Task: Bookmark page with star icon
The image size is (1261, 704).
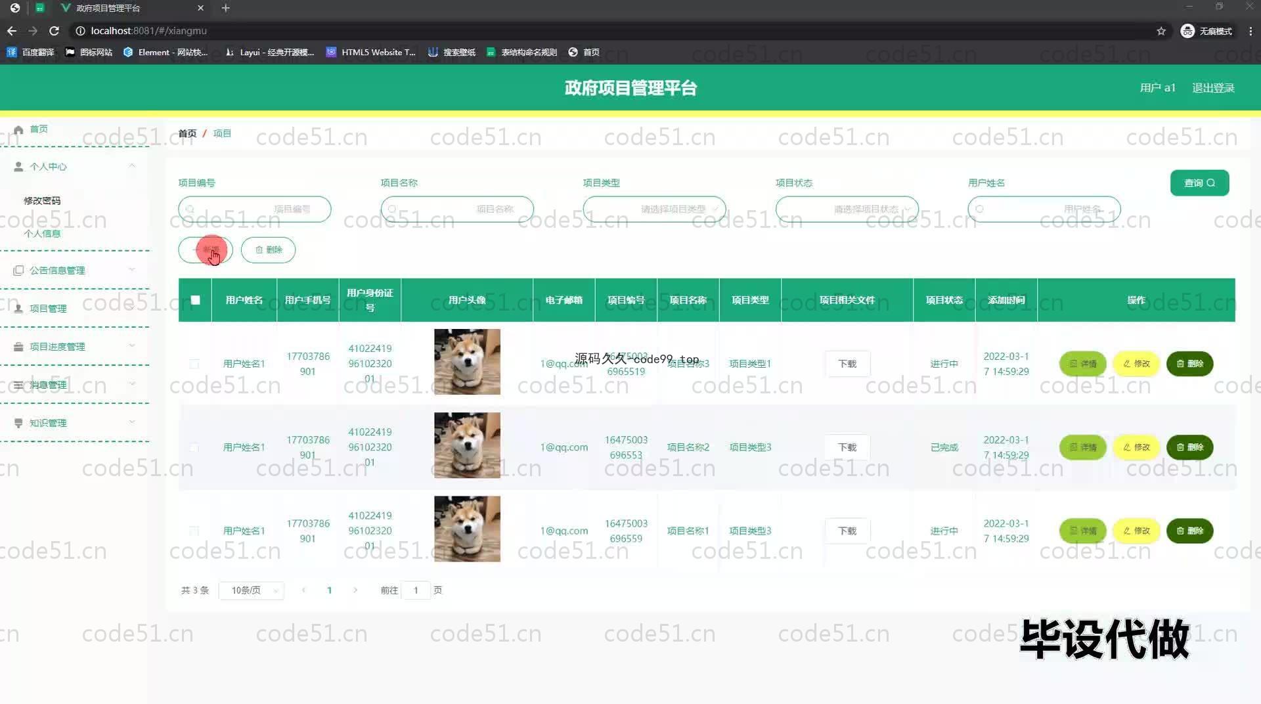Action: pyautogui.click(x=1161, y=31)
